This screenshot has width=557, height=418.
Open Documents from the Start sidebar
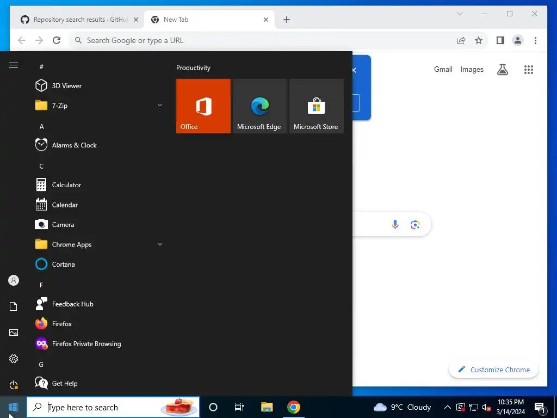(14, 306)
